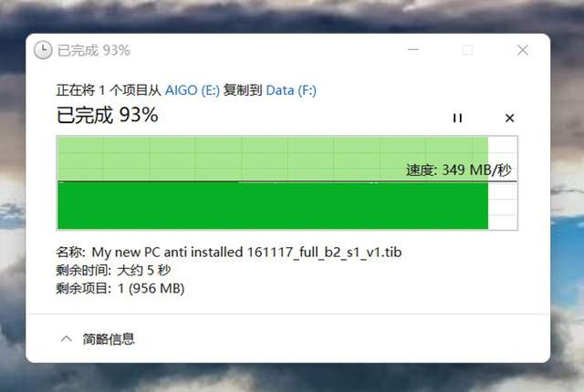Click the clock icon in title bar
Screen dimensions: 584x392
coord(43,50)
